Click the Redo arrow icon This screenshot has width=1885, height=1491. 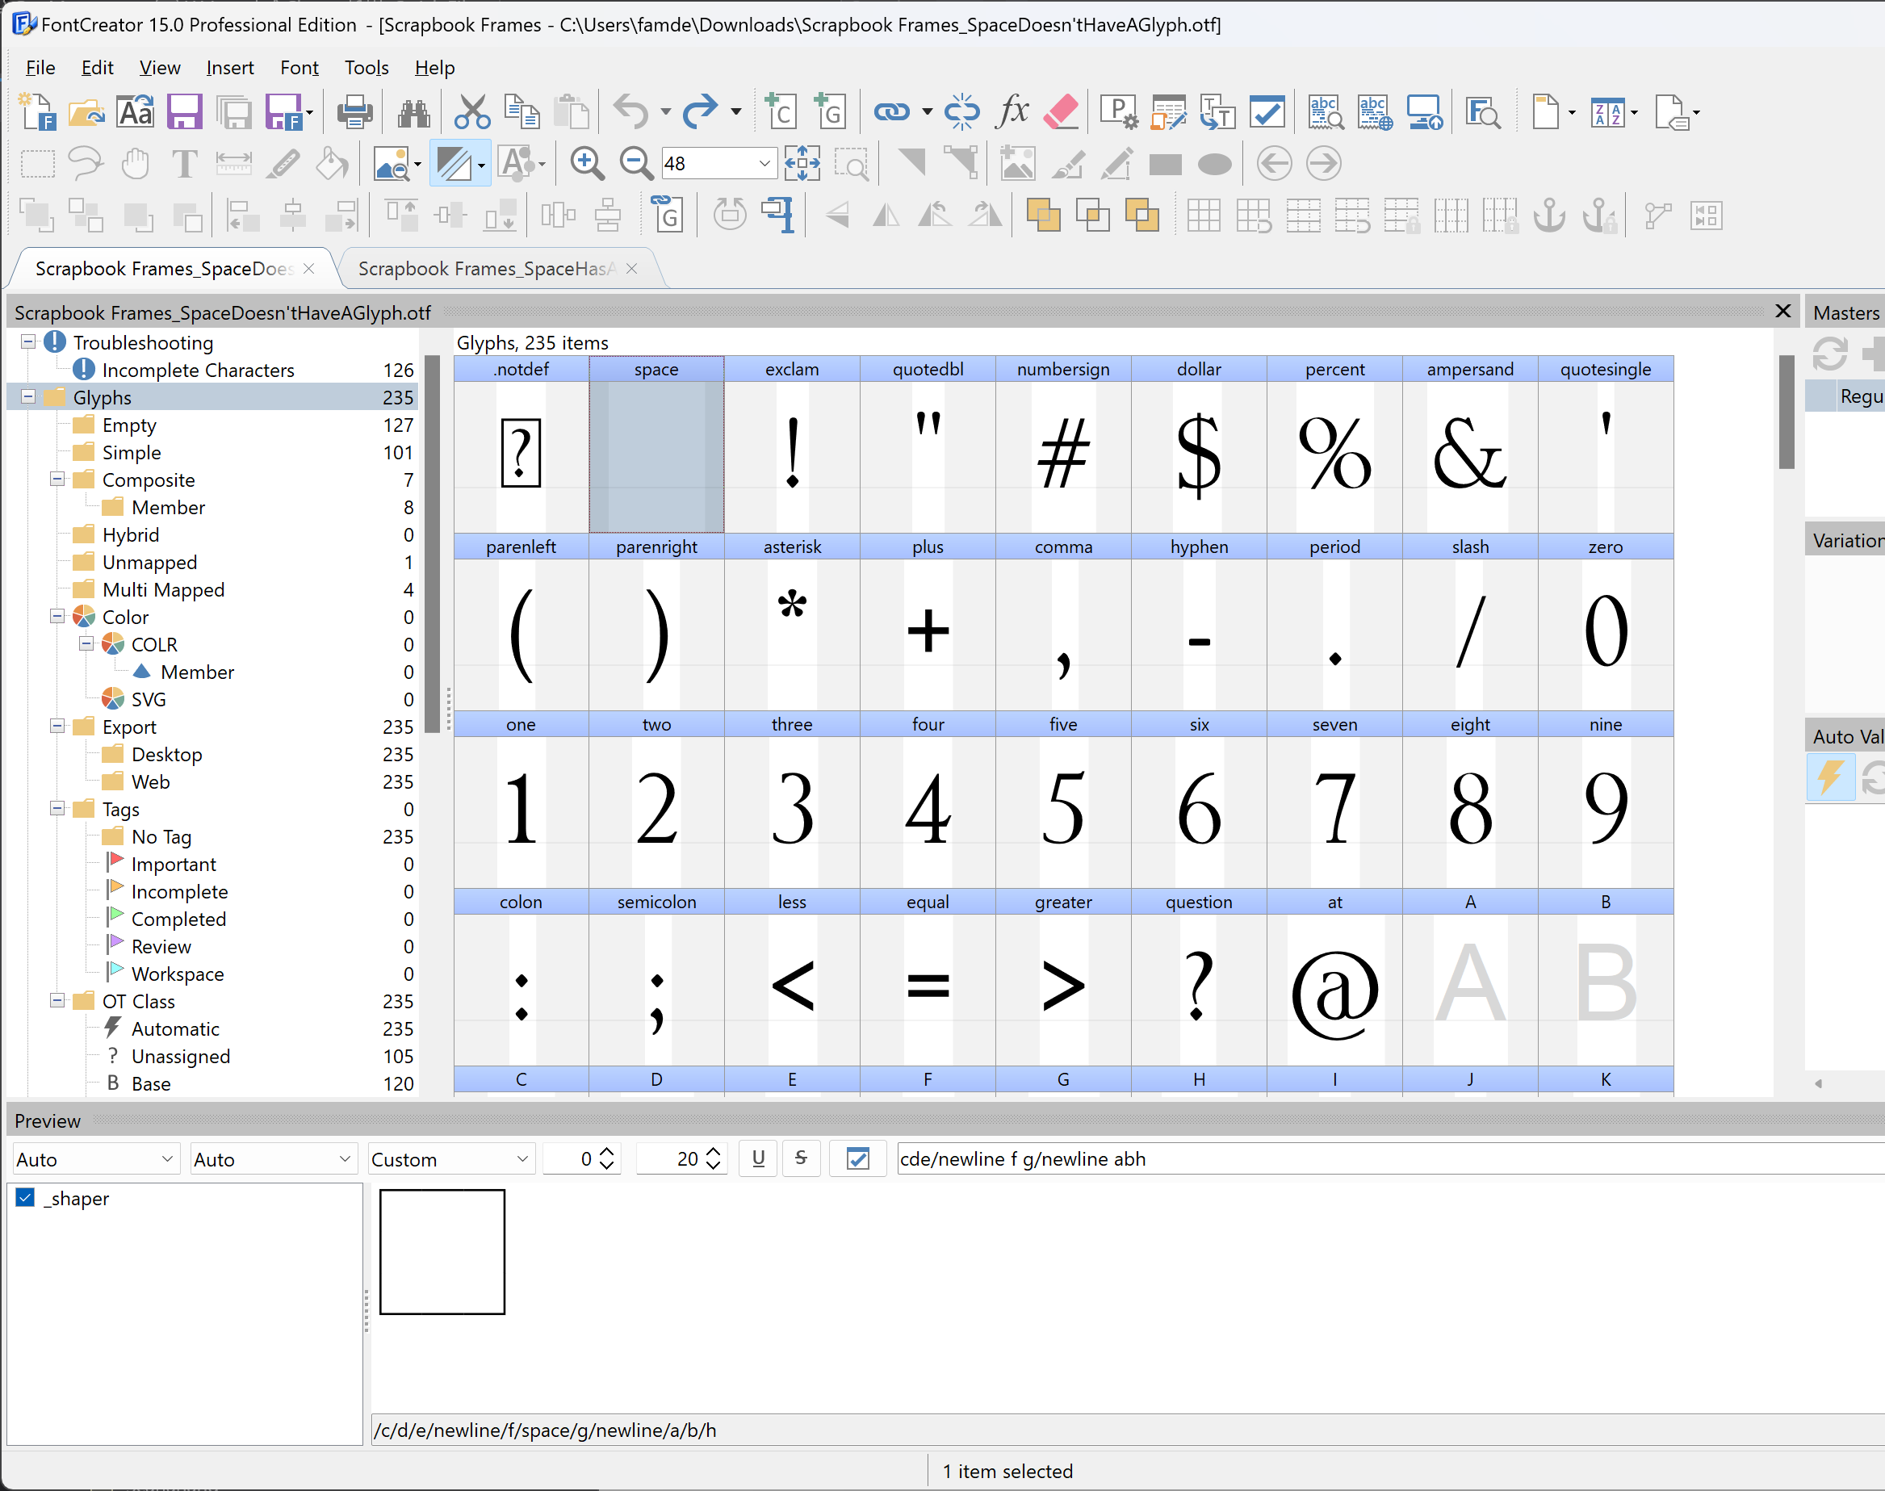tap(699, 111)
